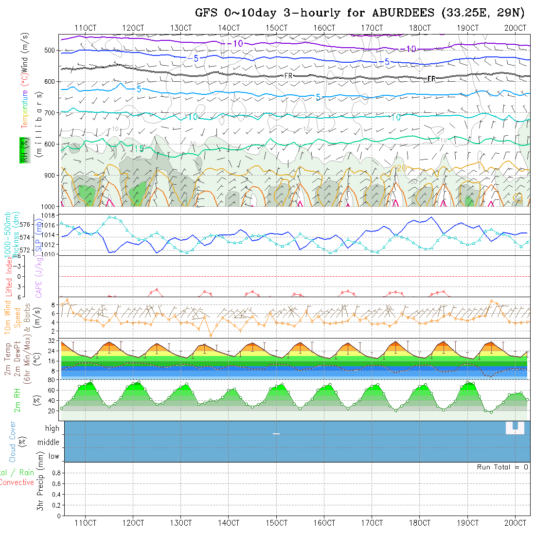Click the 500 millibar pressure tick label

[51, 50]
